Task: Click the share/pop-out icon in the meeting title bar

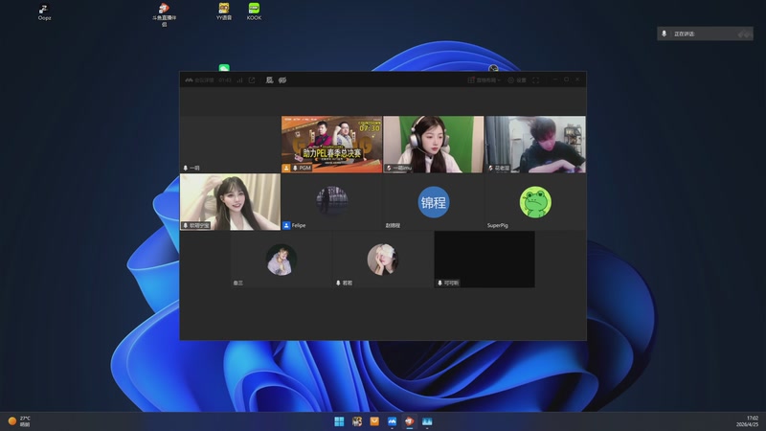Action: pyautogui.click(x=252, y=80)
